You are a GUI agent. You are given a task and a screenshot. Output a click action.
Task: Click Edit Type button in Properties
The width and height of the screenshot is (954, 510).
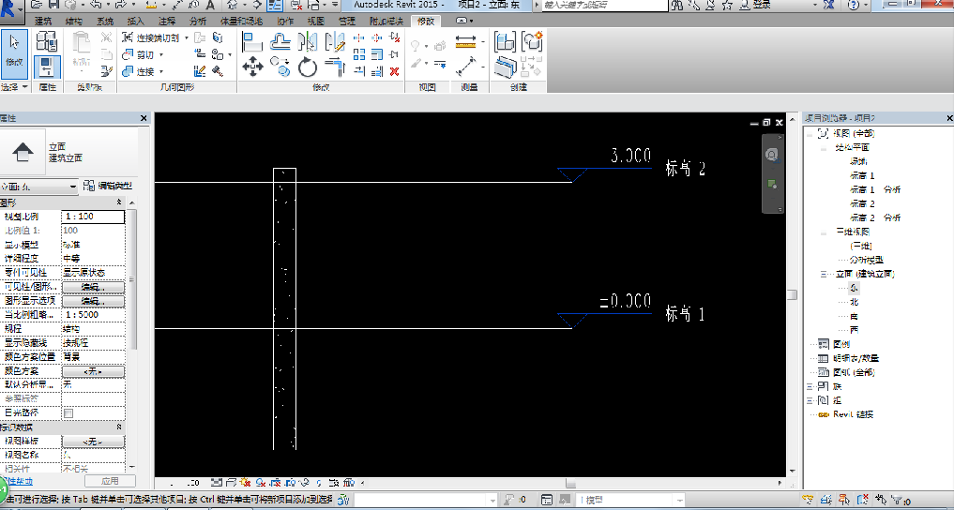[108, 187]
